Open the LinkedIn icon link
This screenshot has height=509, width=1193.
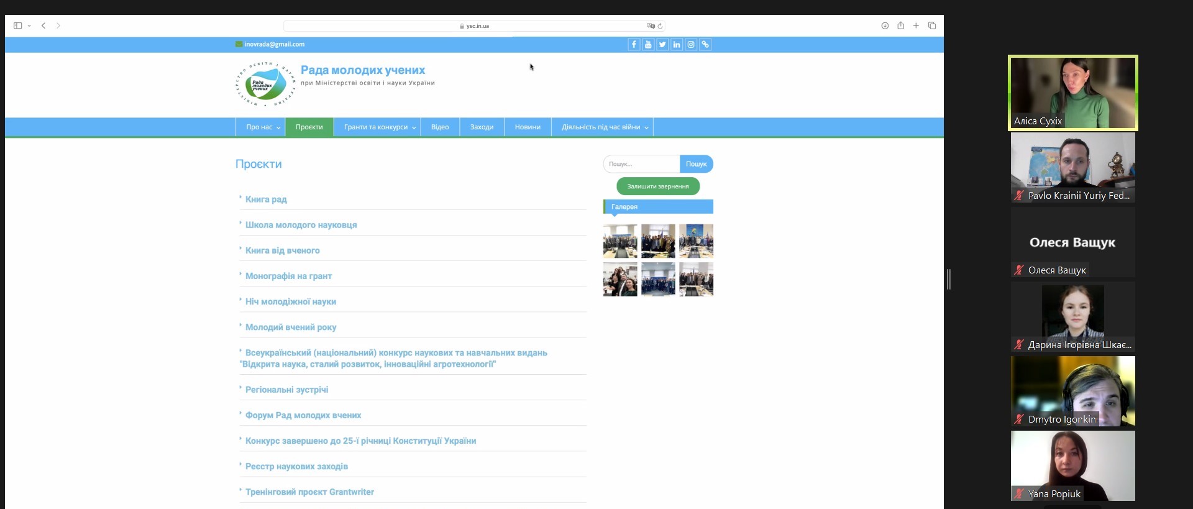(x=677, y=45)
